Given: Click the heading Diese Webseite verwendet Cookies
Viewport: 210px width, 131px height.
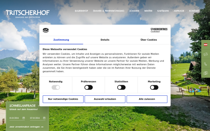Looking at the screenshot, I should [65, 49].
